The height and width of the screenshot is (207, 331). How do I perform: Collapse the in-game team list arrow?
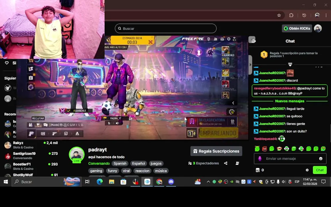tap(233, 103)
